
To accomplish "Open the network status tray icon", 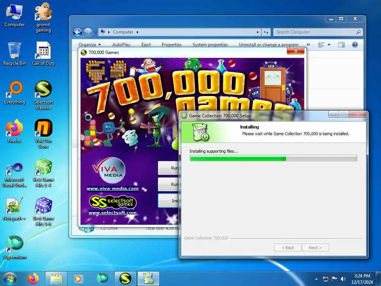I will point(325,279).
